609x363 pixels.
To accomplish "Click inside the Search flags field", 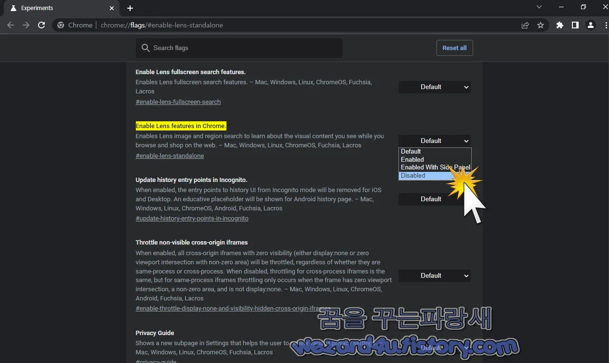I will [239, 48].
